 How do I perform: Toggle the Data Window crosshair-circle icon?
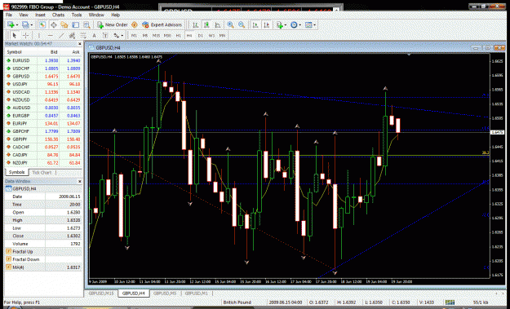click(x=53, y=24)
